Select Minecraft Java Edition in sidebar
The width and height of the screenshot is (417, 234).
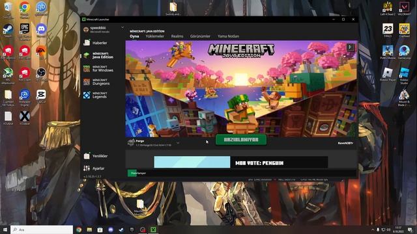(98, 55)
